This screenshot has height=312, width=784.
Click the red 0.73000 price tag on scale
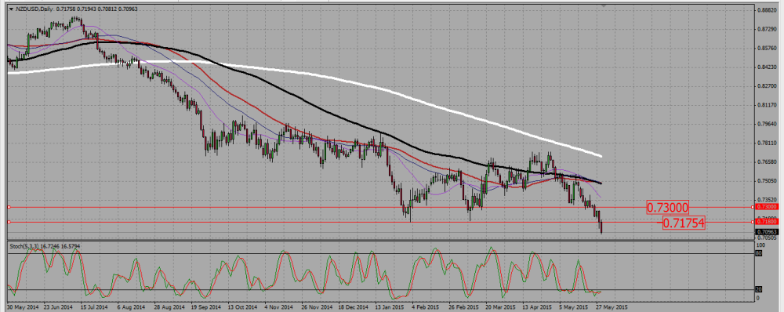click(x=767, y=206)
